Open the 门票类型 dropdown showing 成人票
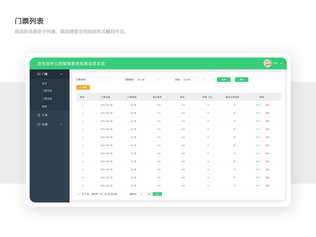 pyautogui.click(x=148, y=80)
